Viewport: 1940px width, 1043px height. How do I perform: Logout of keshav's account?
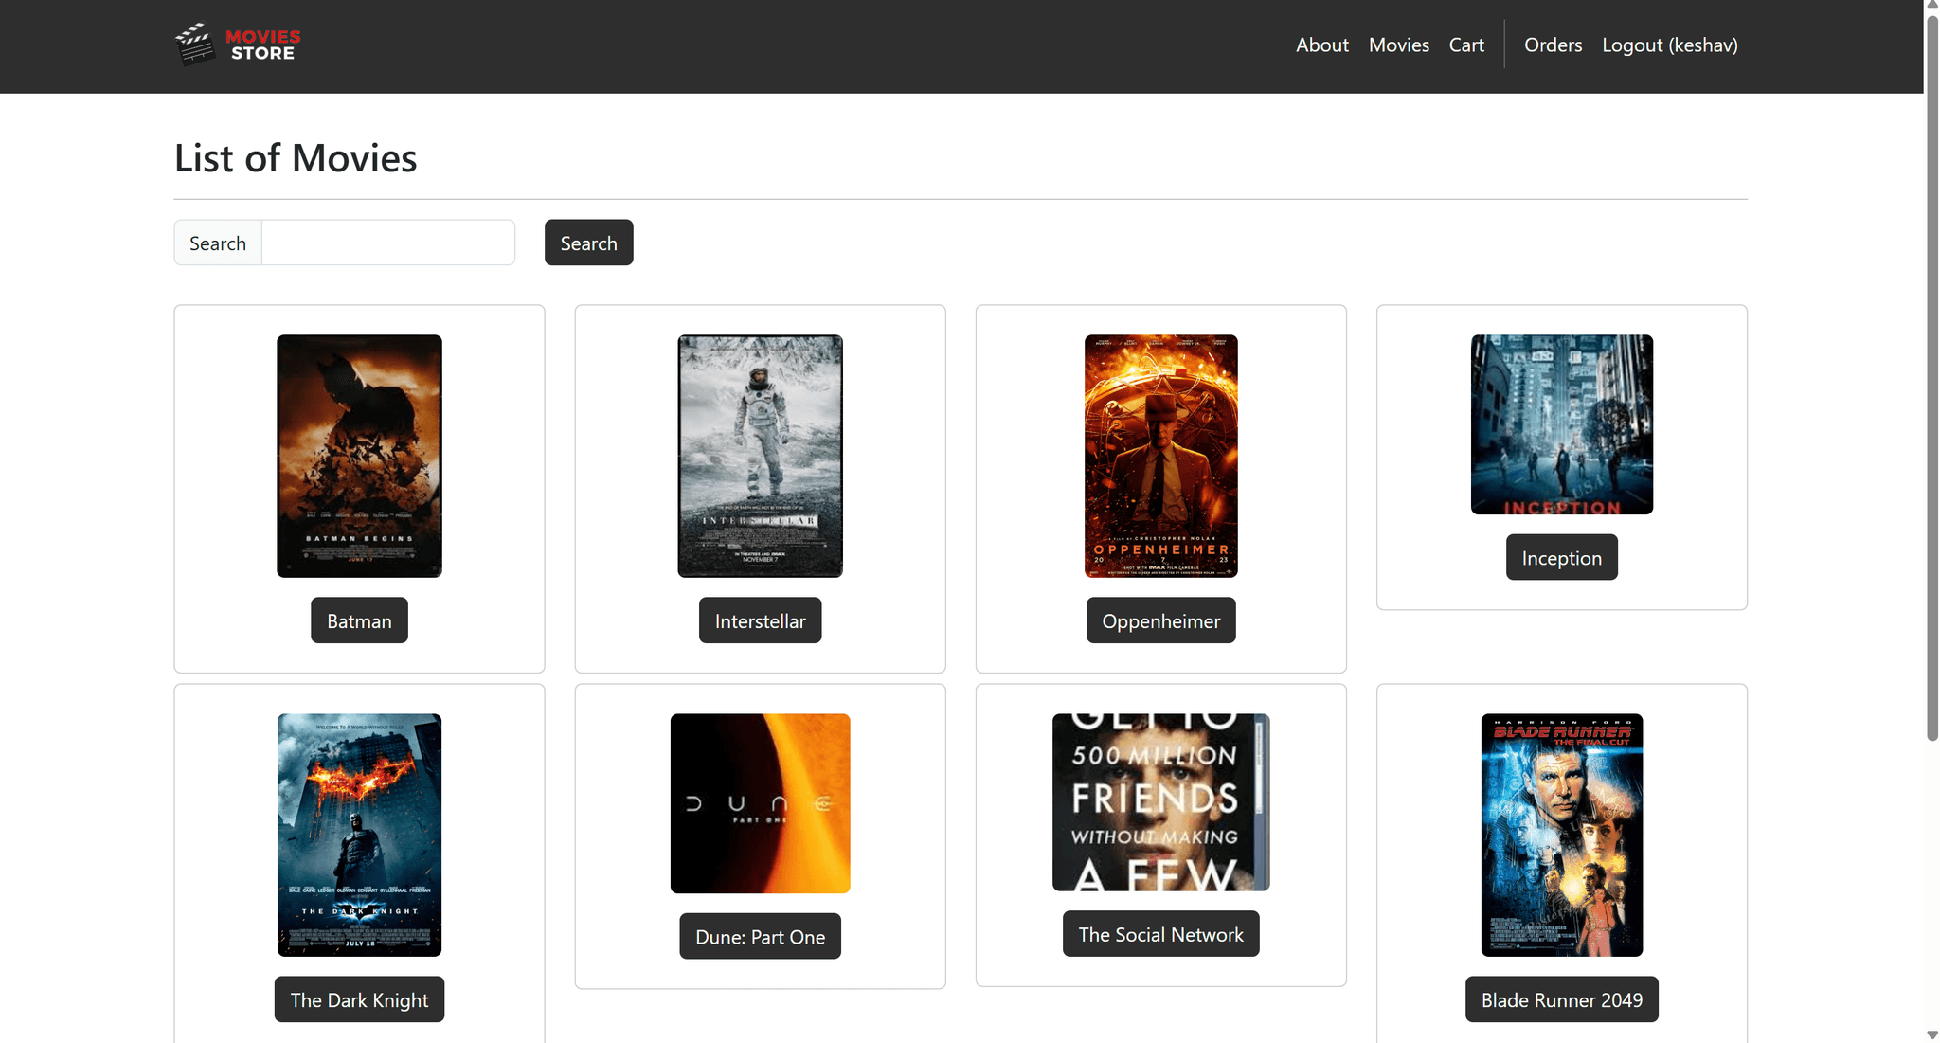tap(1669, 45)
